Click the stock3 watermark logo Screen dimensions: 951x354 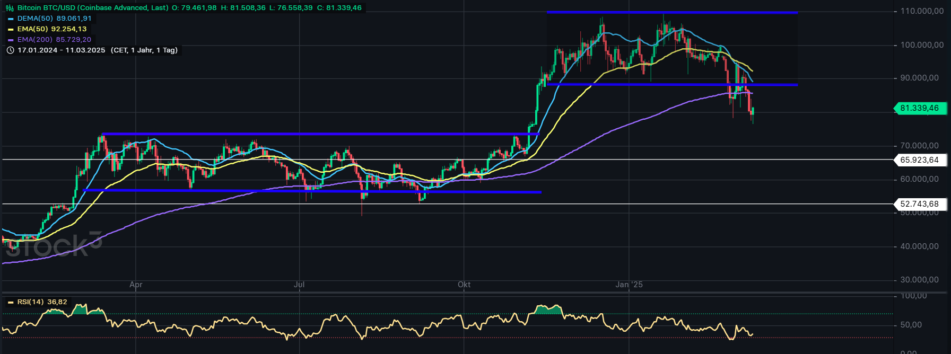(x=53, y=245)
